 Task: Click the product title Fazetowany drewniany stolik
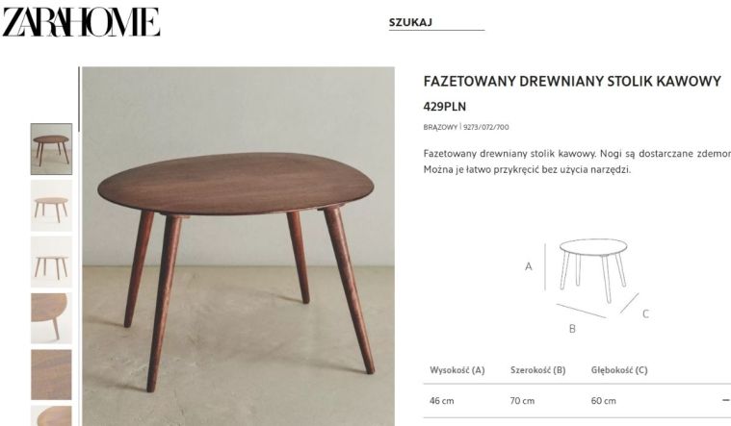(x=572, y=82)
